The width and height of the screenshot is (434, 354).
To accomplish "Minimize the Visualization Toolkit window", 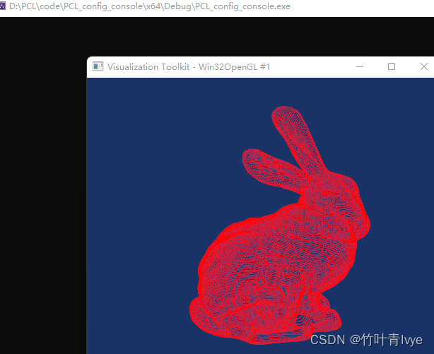I will click(360, 66).
